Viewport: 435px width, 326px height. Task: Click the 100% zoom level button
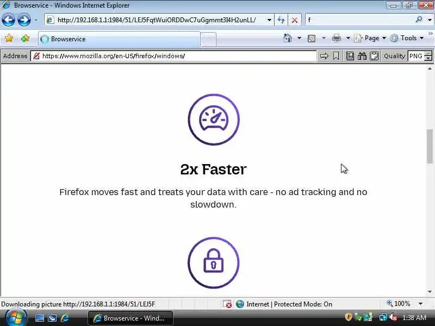399,304
